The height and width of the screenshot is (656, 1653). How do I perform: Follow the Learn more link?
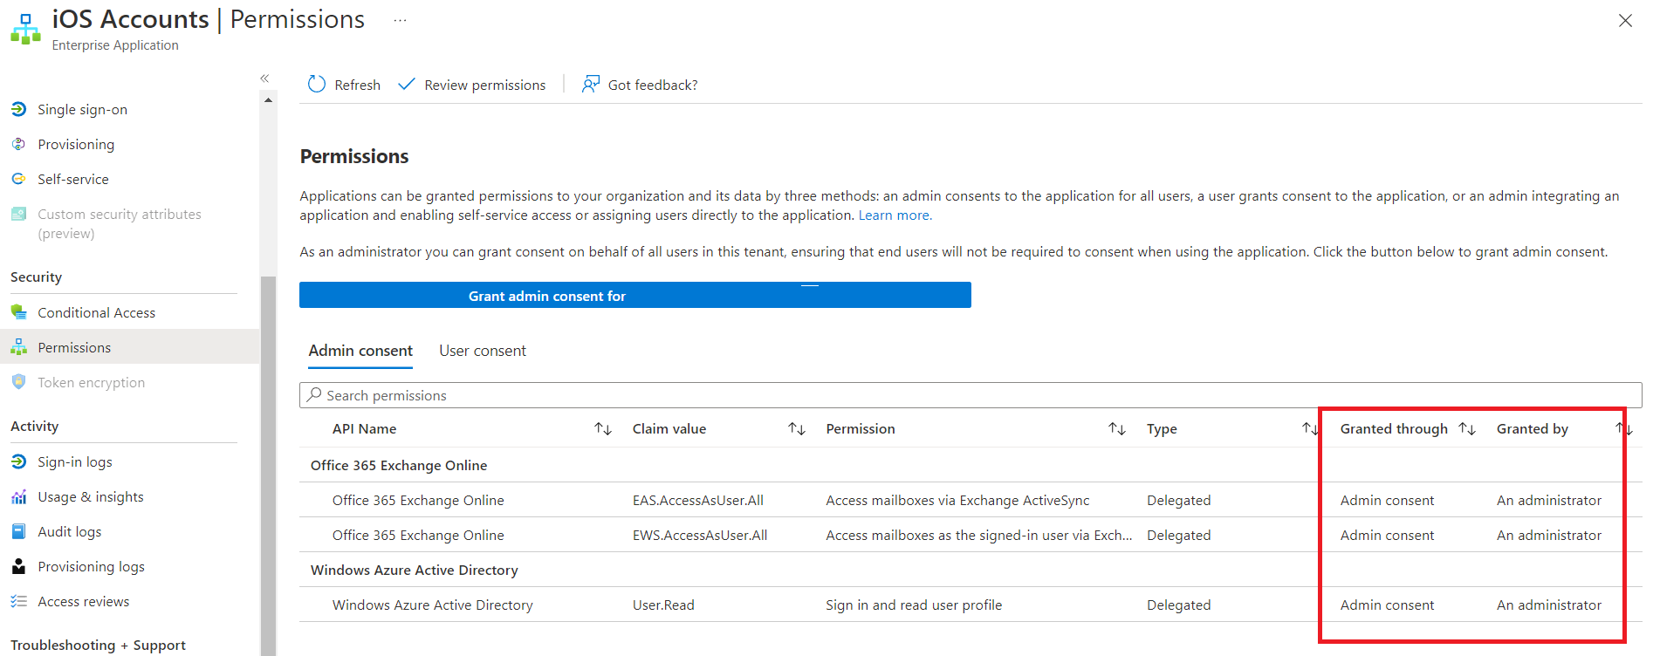pyautogui.click(x=895, y=215)
